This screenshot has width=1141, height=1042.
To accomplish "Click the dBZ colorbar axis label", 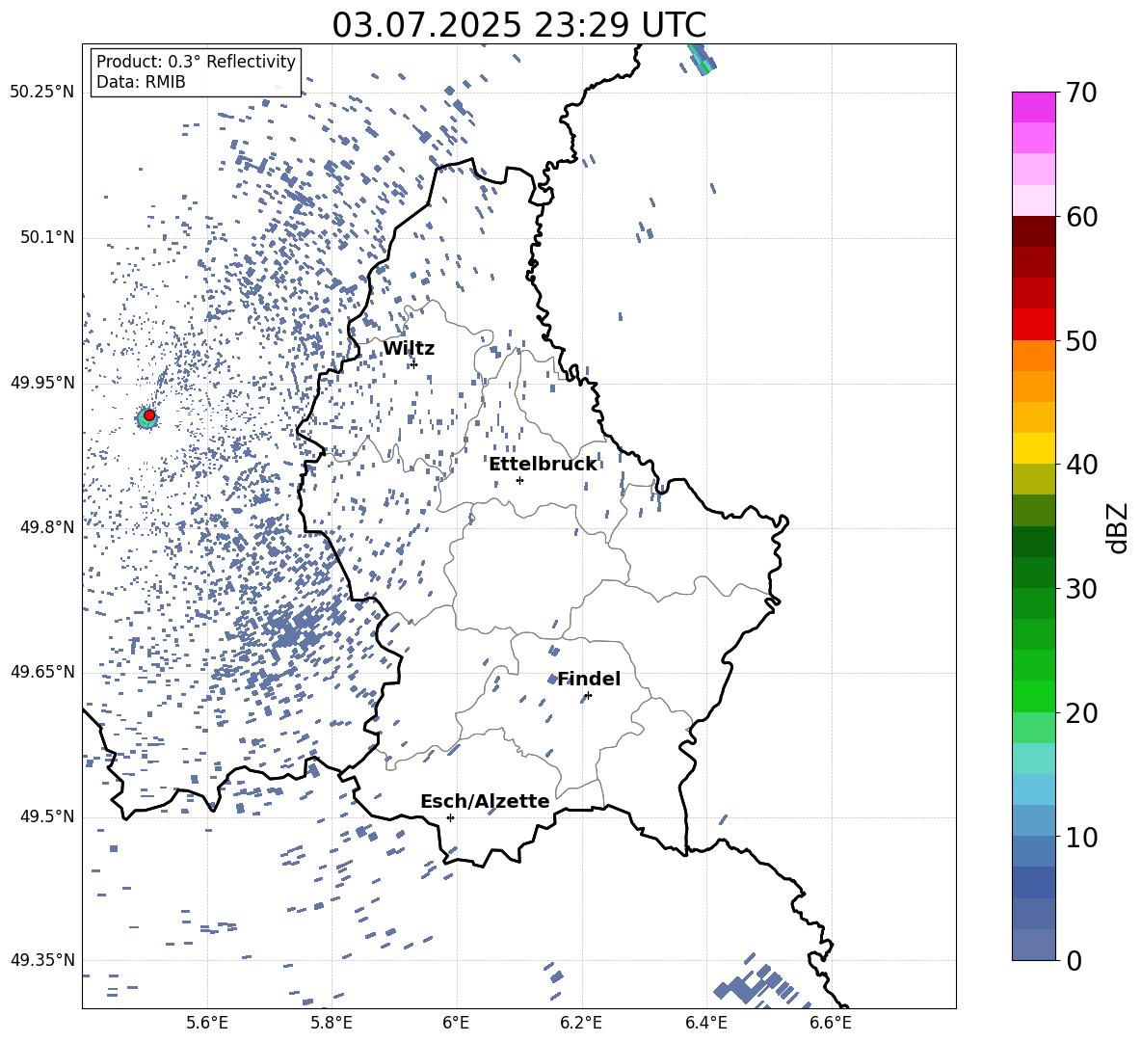I will tap(1119, 527).
